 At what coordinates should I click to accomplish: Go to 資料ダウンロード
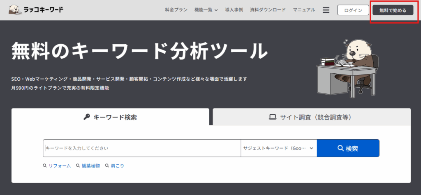tap(268, 10)
